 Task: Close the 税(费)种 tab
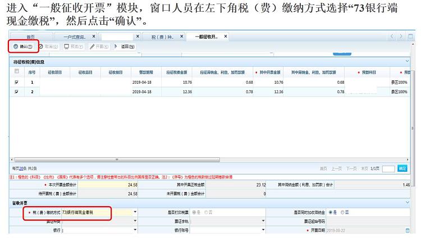(182, 36)
